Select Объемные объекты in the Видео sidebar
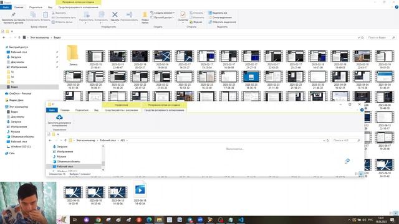 coord(22,137)
